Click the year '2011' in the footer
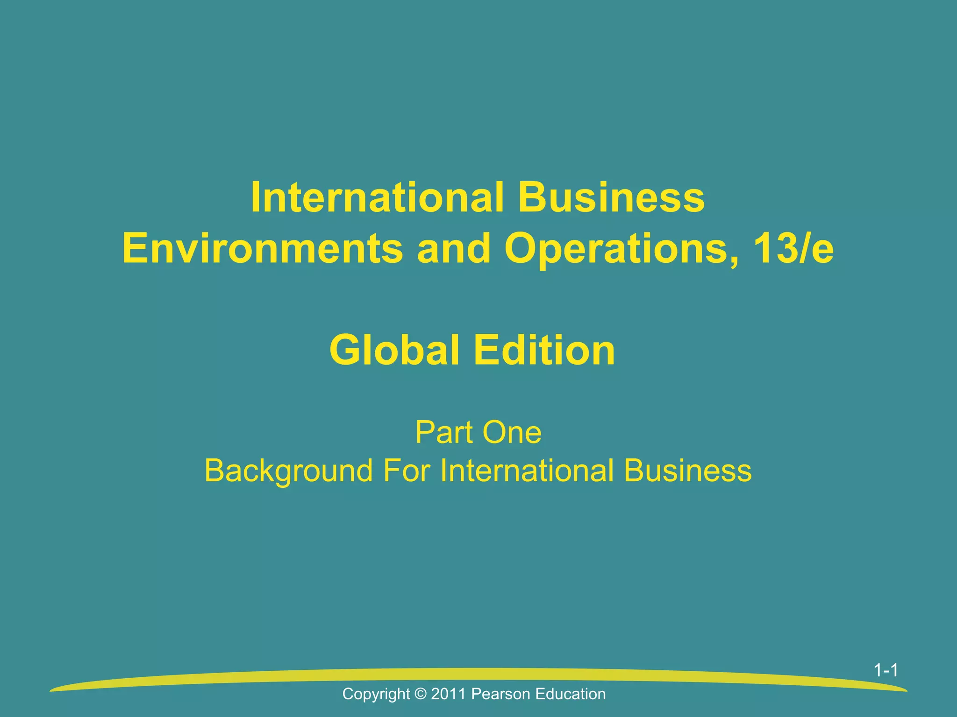The image size is (957, 717). tap(448, 694)
